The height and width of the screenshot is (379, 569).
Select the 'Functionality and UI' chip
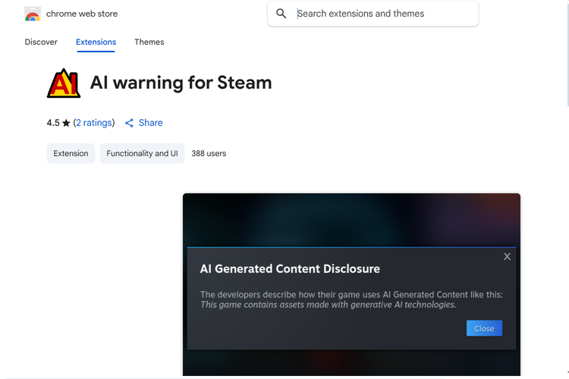coord(142,153)
